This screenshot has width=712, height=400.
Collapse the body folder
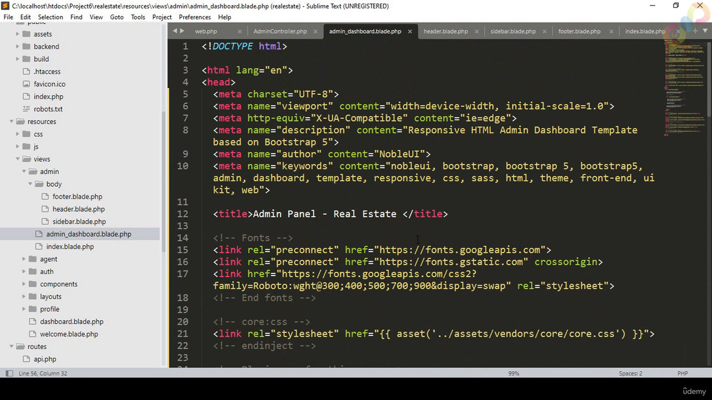pos(30,184)
